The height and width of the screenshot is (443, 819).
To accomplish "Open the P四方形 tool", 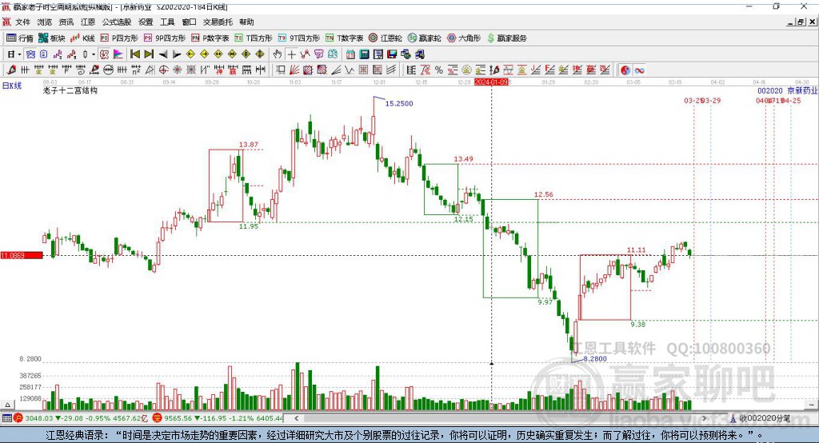I will (x=119, y=38).
